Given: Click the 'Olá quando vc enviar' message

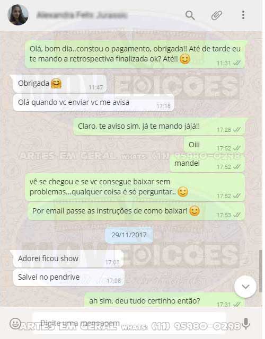Looking at the screenshot, I should [x=94, y=102].
